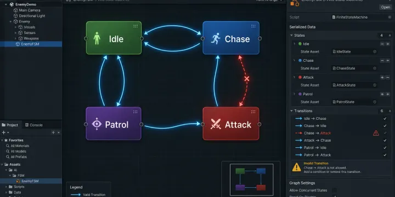Image resolution: width=395 pixels, height=197 pixels.
Task: Toggle the Patrol → Attack transition checkbox
Action: pyautogui.click(x=385, y=155)
